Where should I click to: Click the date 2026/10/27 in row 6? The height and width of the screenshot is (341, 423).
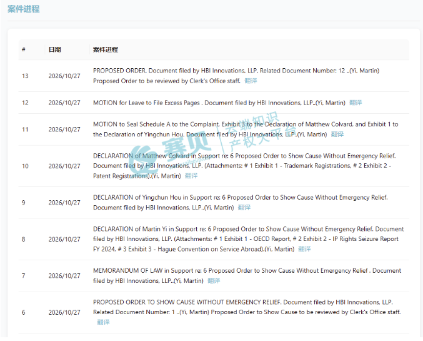click(64, 312)
